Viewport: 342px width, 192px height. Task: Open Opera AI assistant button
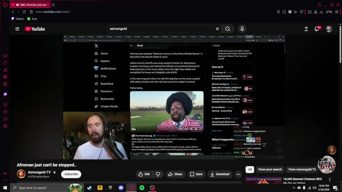(329, 12)
